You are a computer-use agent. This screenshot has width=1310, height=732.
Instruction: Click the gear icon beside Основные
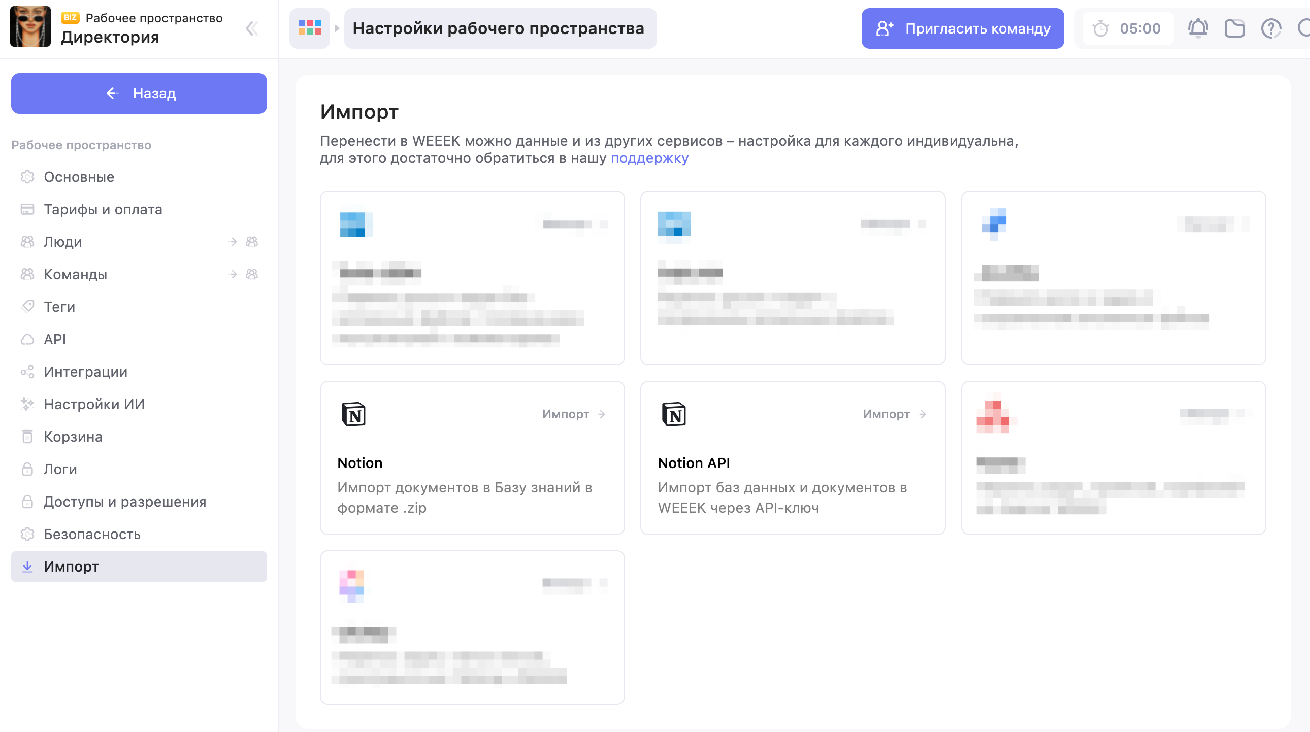click(x=27, y=177)
